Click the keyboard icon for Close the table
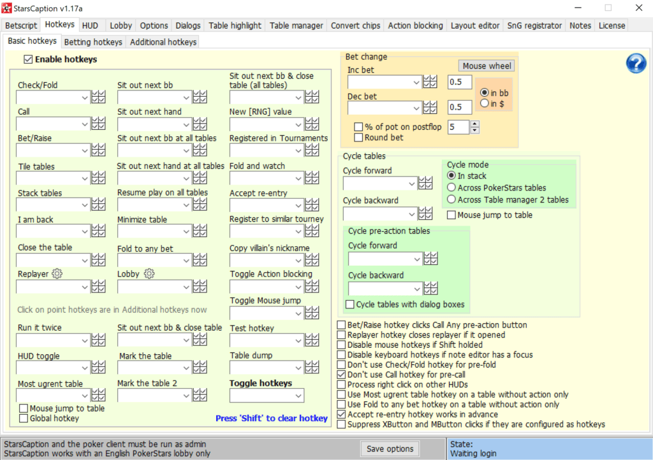Screen dimensions: 653x460 click(98, 260)
